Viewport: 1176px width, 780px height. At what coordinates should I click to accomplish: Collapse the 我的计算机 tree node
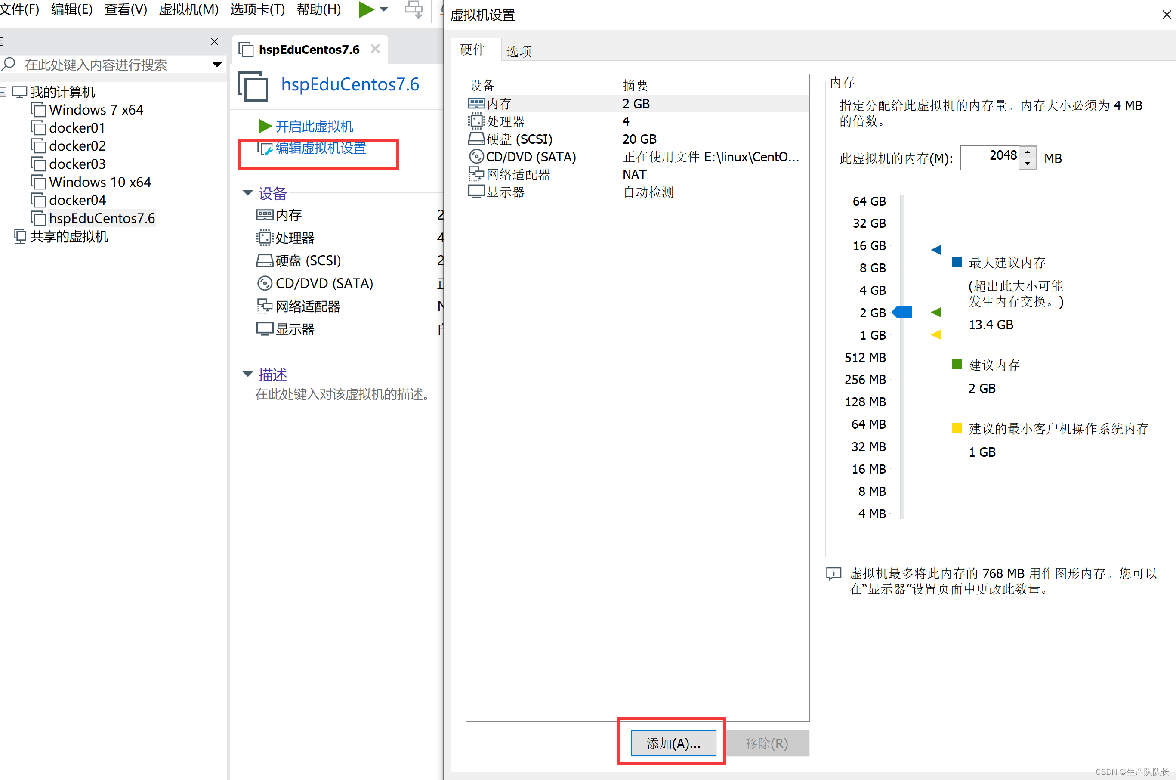[3, 92]
